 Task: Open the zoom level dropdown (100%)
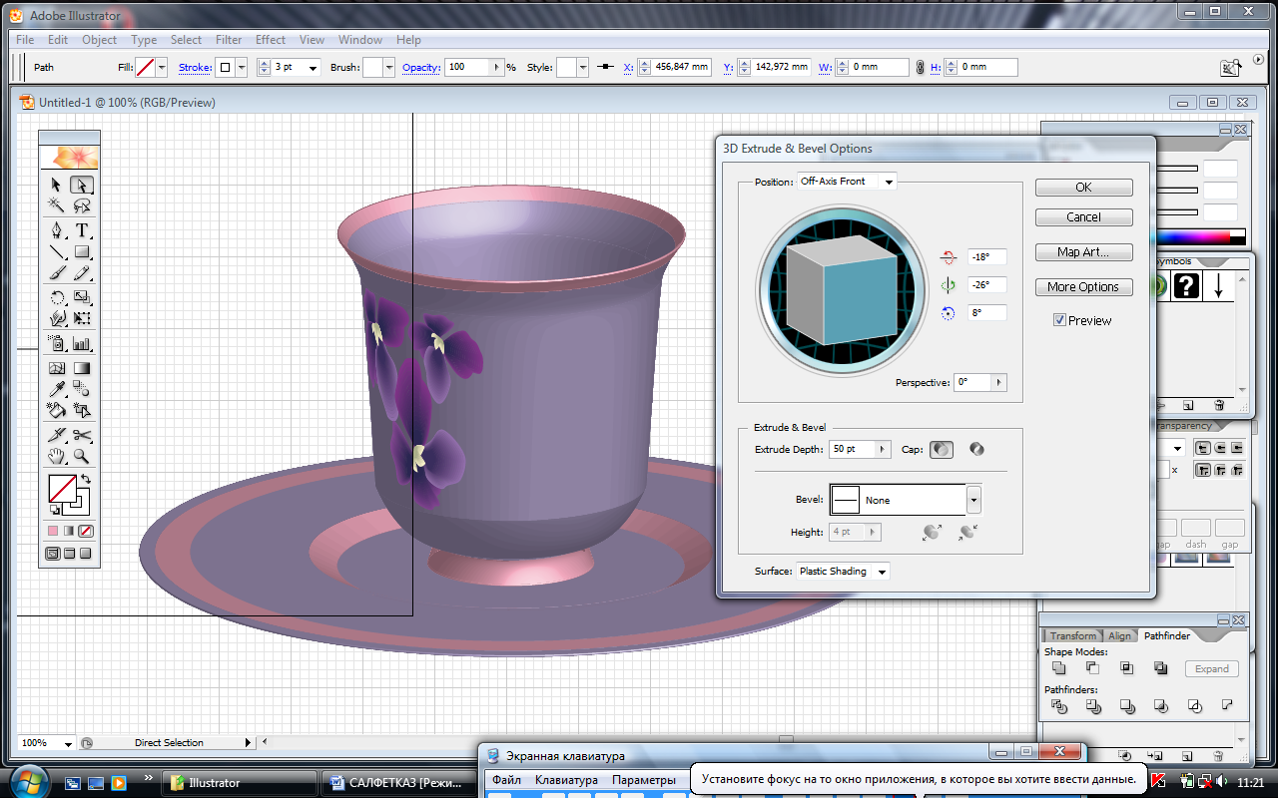(x=68, y=743)
